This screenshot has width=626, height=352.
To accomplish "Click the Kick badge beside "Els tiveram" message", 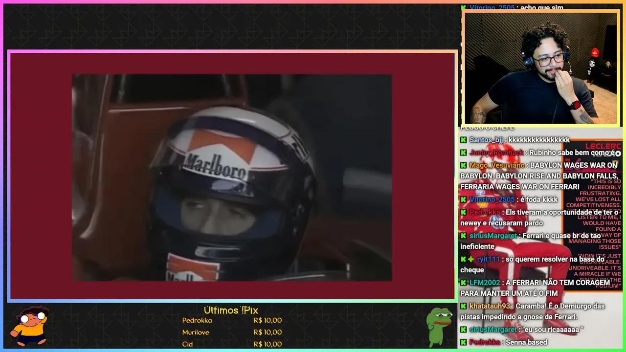I will point(463,212).
